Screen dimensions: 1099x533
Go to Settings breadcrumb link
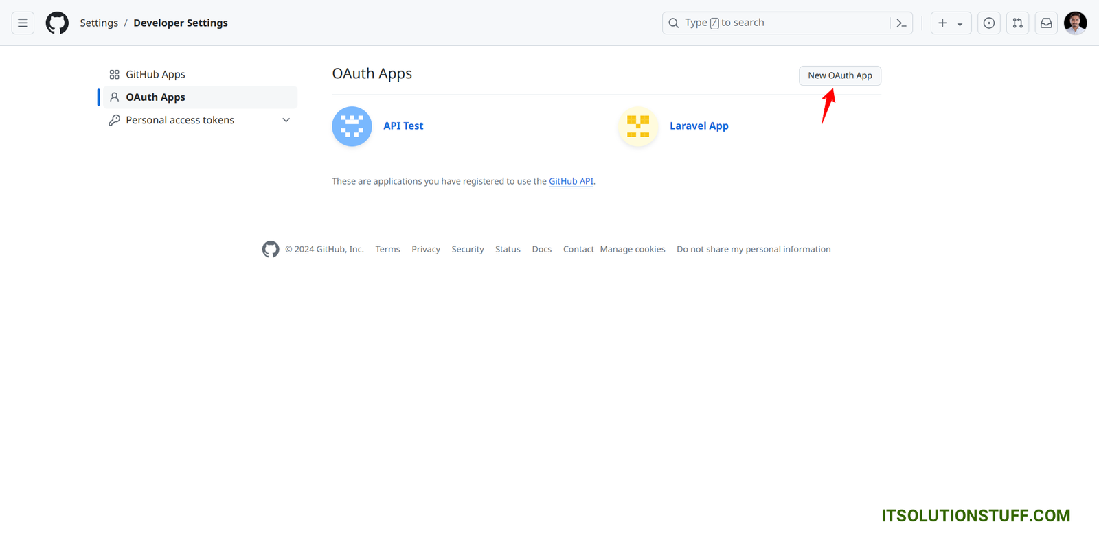[x=99, y=23]
